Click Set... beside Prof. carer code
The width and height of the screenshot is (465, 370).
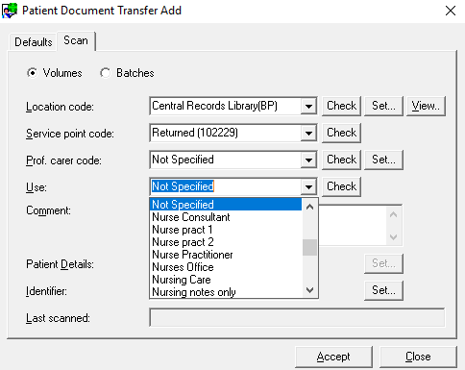click(383, 160)
